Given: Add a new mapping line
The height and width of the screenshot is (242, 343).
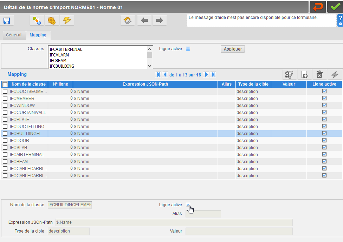Looking at the screenshot, I should 304,75.
